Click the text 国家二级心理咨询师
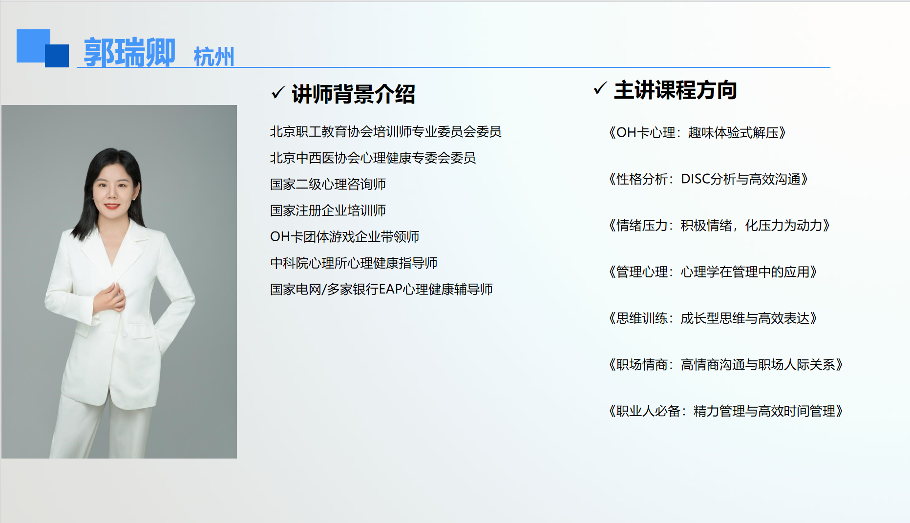 (328, 185)
